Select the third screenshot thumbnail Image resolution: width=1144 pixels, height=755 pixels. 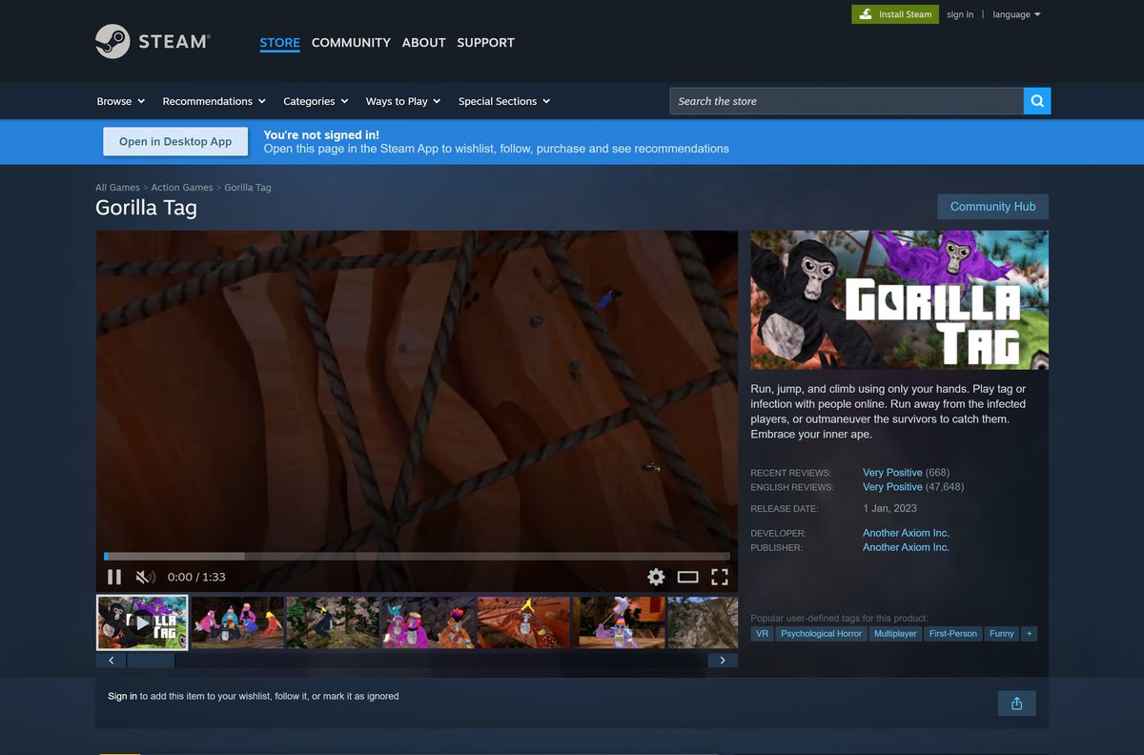pyautogui.click(x=333, y=622)
